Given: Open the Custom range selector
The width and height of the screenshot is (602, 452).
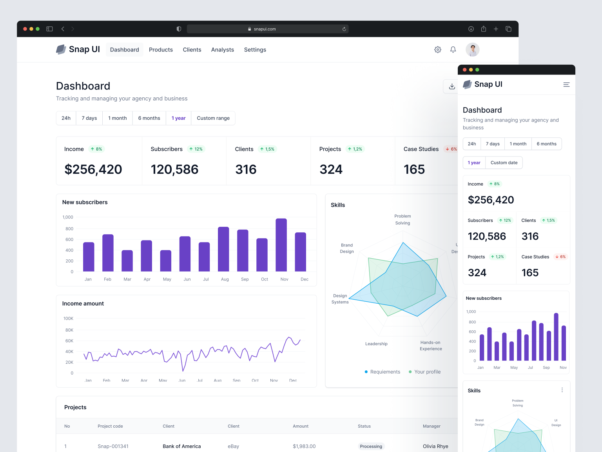Looking at the screenshot, I should pyautogui.click(x=213, y=118).
